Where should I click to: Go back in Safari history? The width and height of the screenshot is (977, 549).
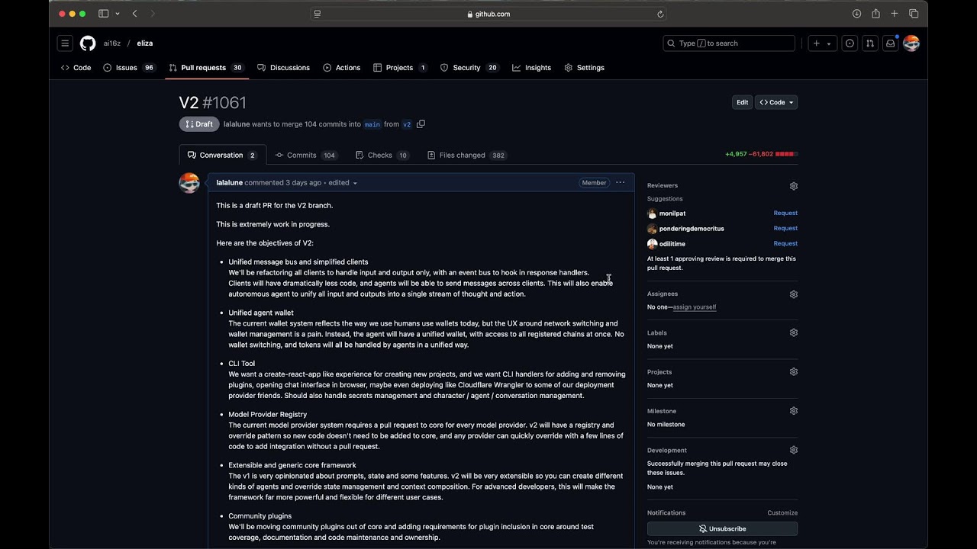[x=135, y=14]
